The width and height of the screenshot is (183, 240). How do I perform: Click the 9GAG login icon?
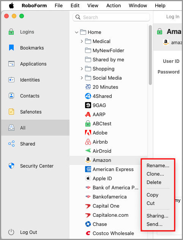pos(88,105)
